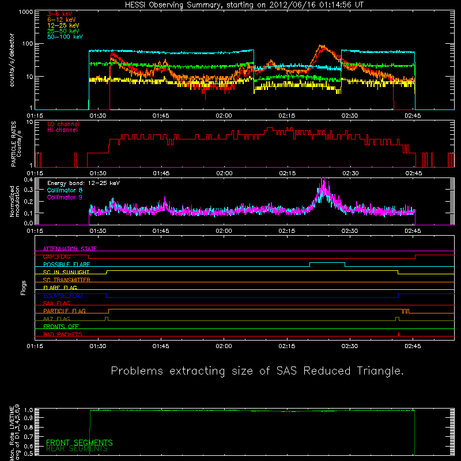
Task: Select the 'Collimator 9' legend entry
Action: pos(65,197)
